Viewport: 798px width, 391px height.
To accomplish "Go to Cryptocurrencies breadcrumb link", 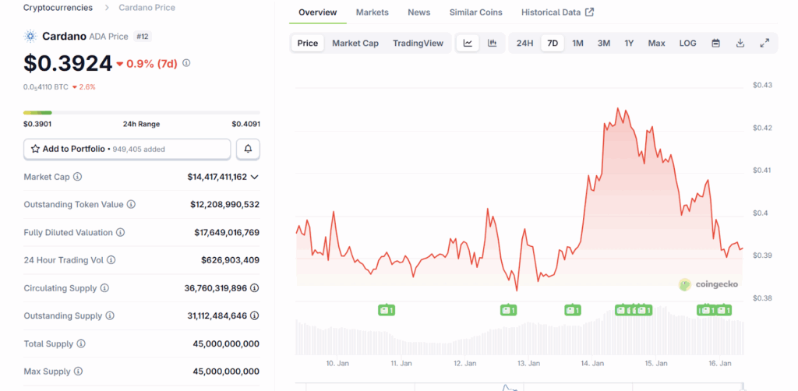I will (x=57, y=8).
